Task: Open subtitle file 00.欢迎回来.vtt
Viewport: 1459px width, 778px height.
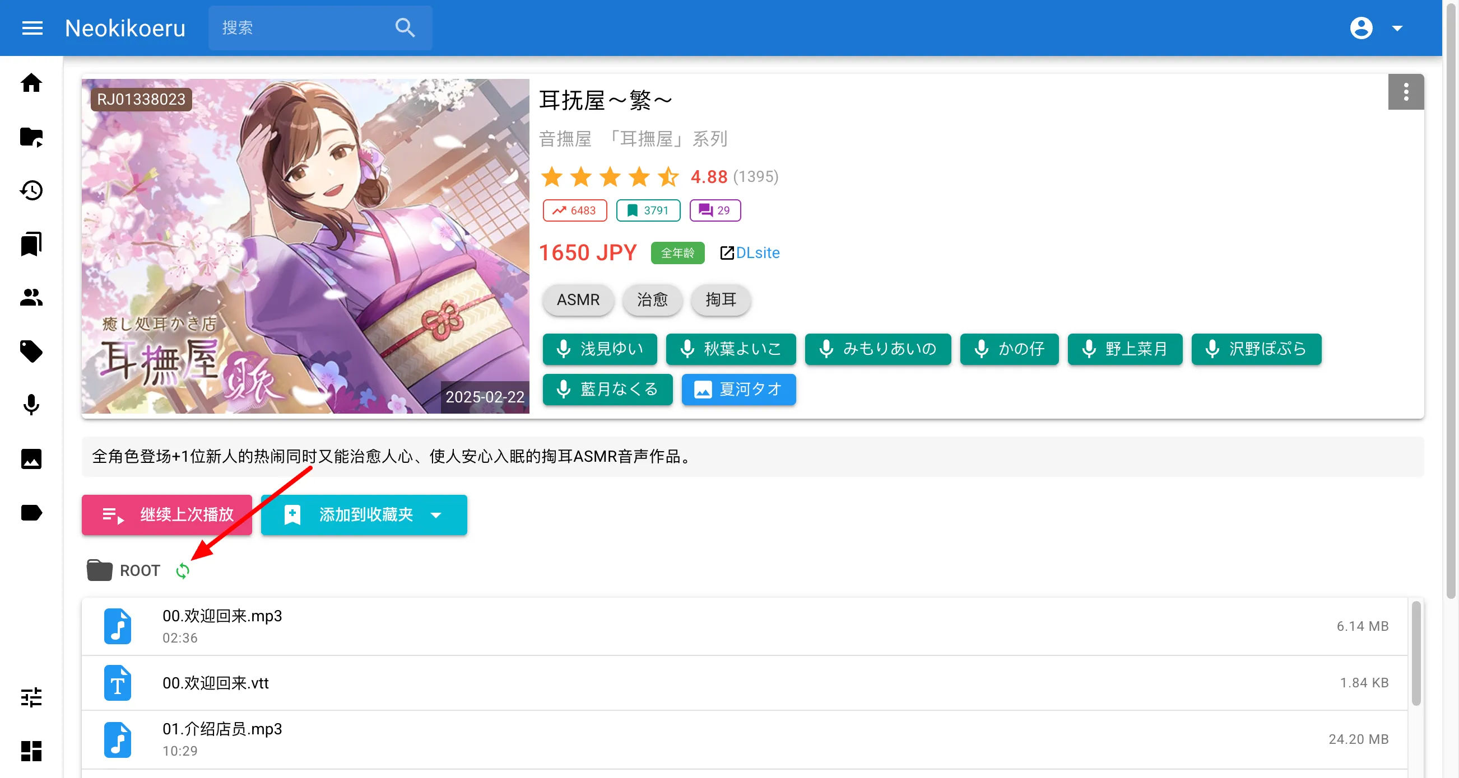Action: click(744, 683)
